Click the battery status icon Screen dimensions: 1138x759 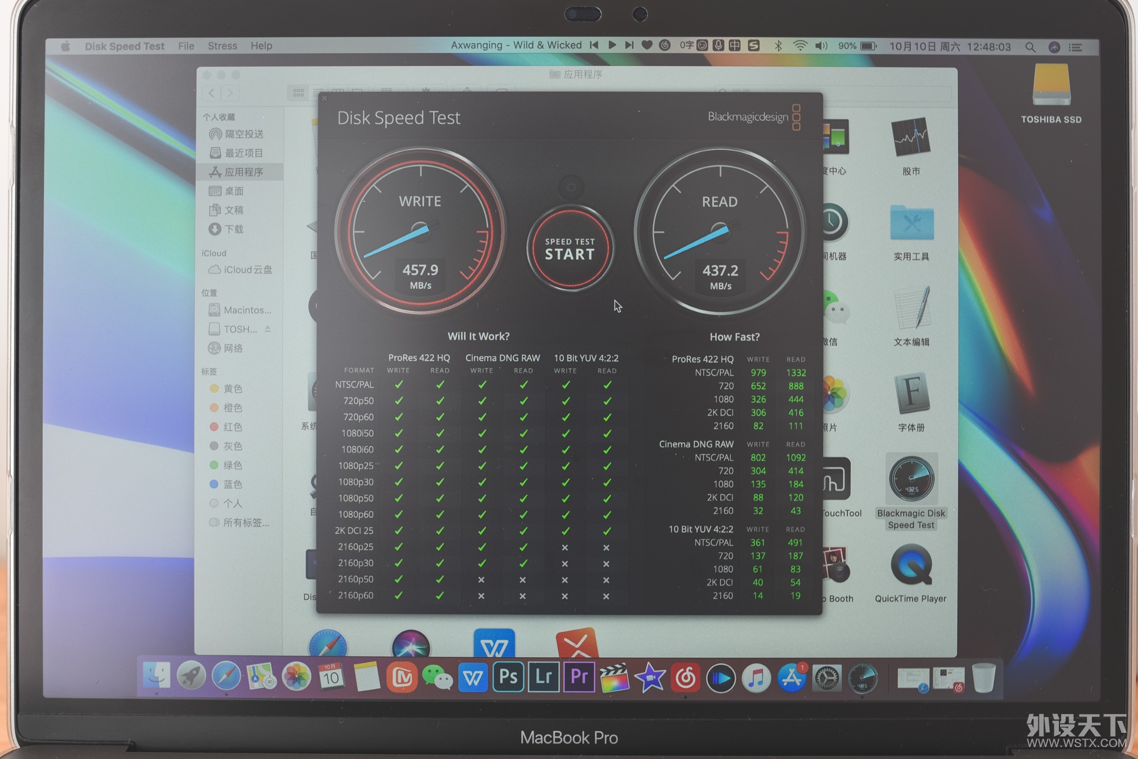click(868, 46)
